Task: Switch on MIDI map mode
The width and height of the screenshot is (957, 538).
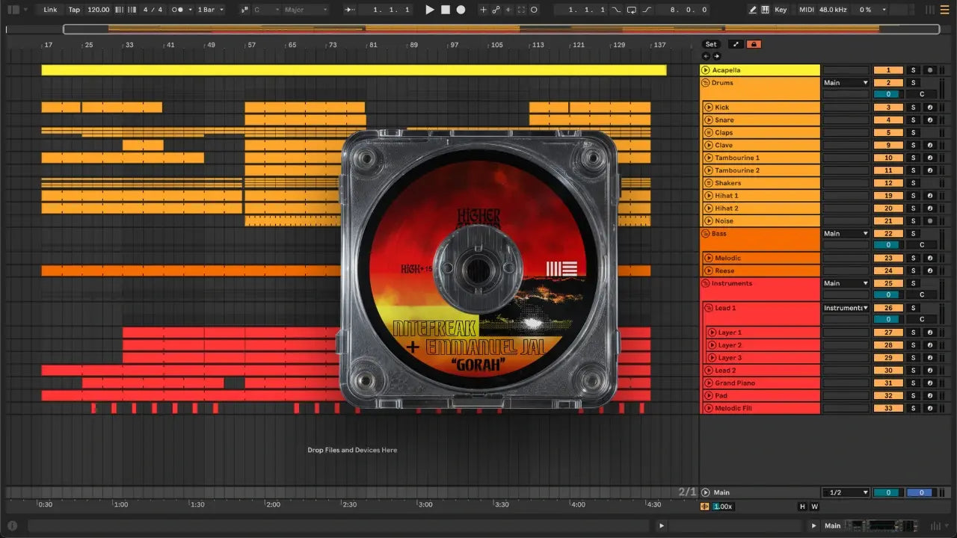Action: [x=806, y=10]
